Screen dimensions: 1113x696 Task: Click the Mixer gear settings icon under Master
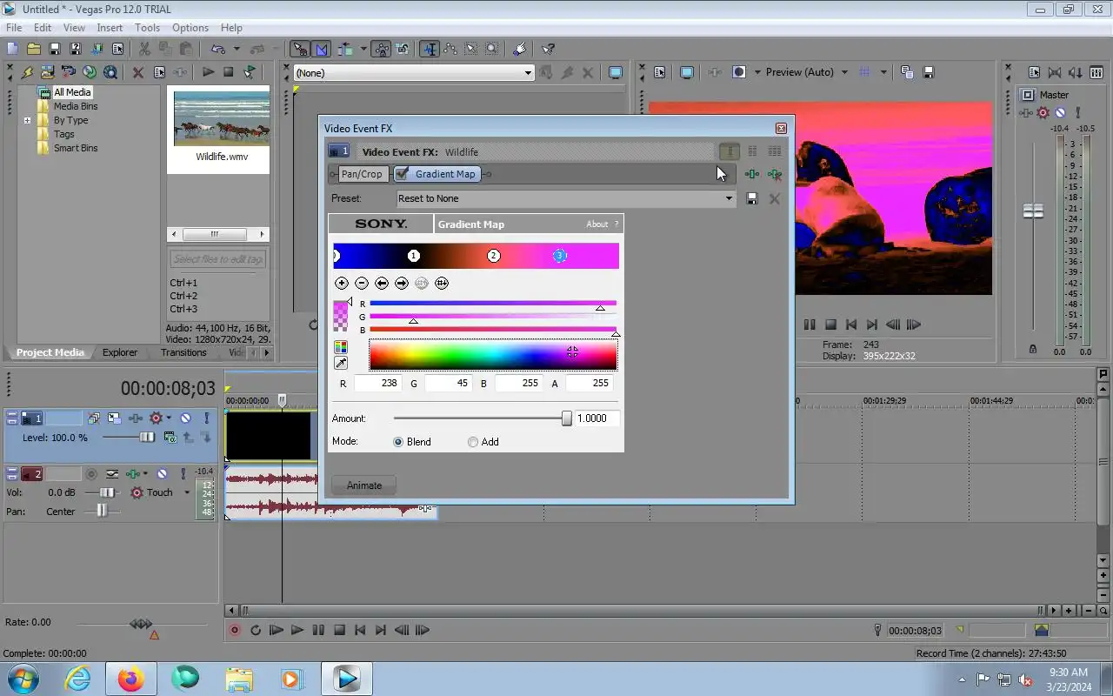point(1043,113)
